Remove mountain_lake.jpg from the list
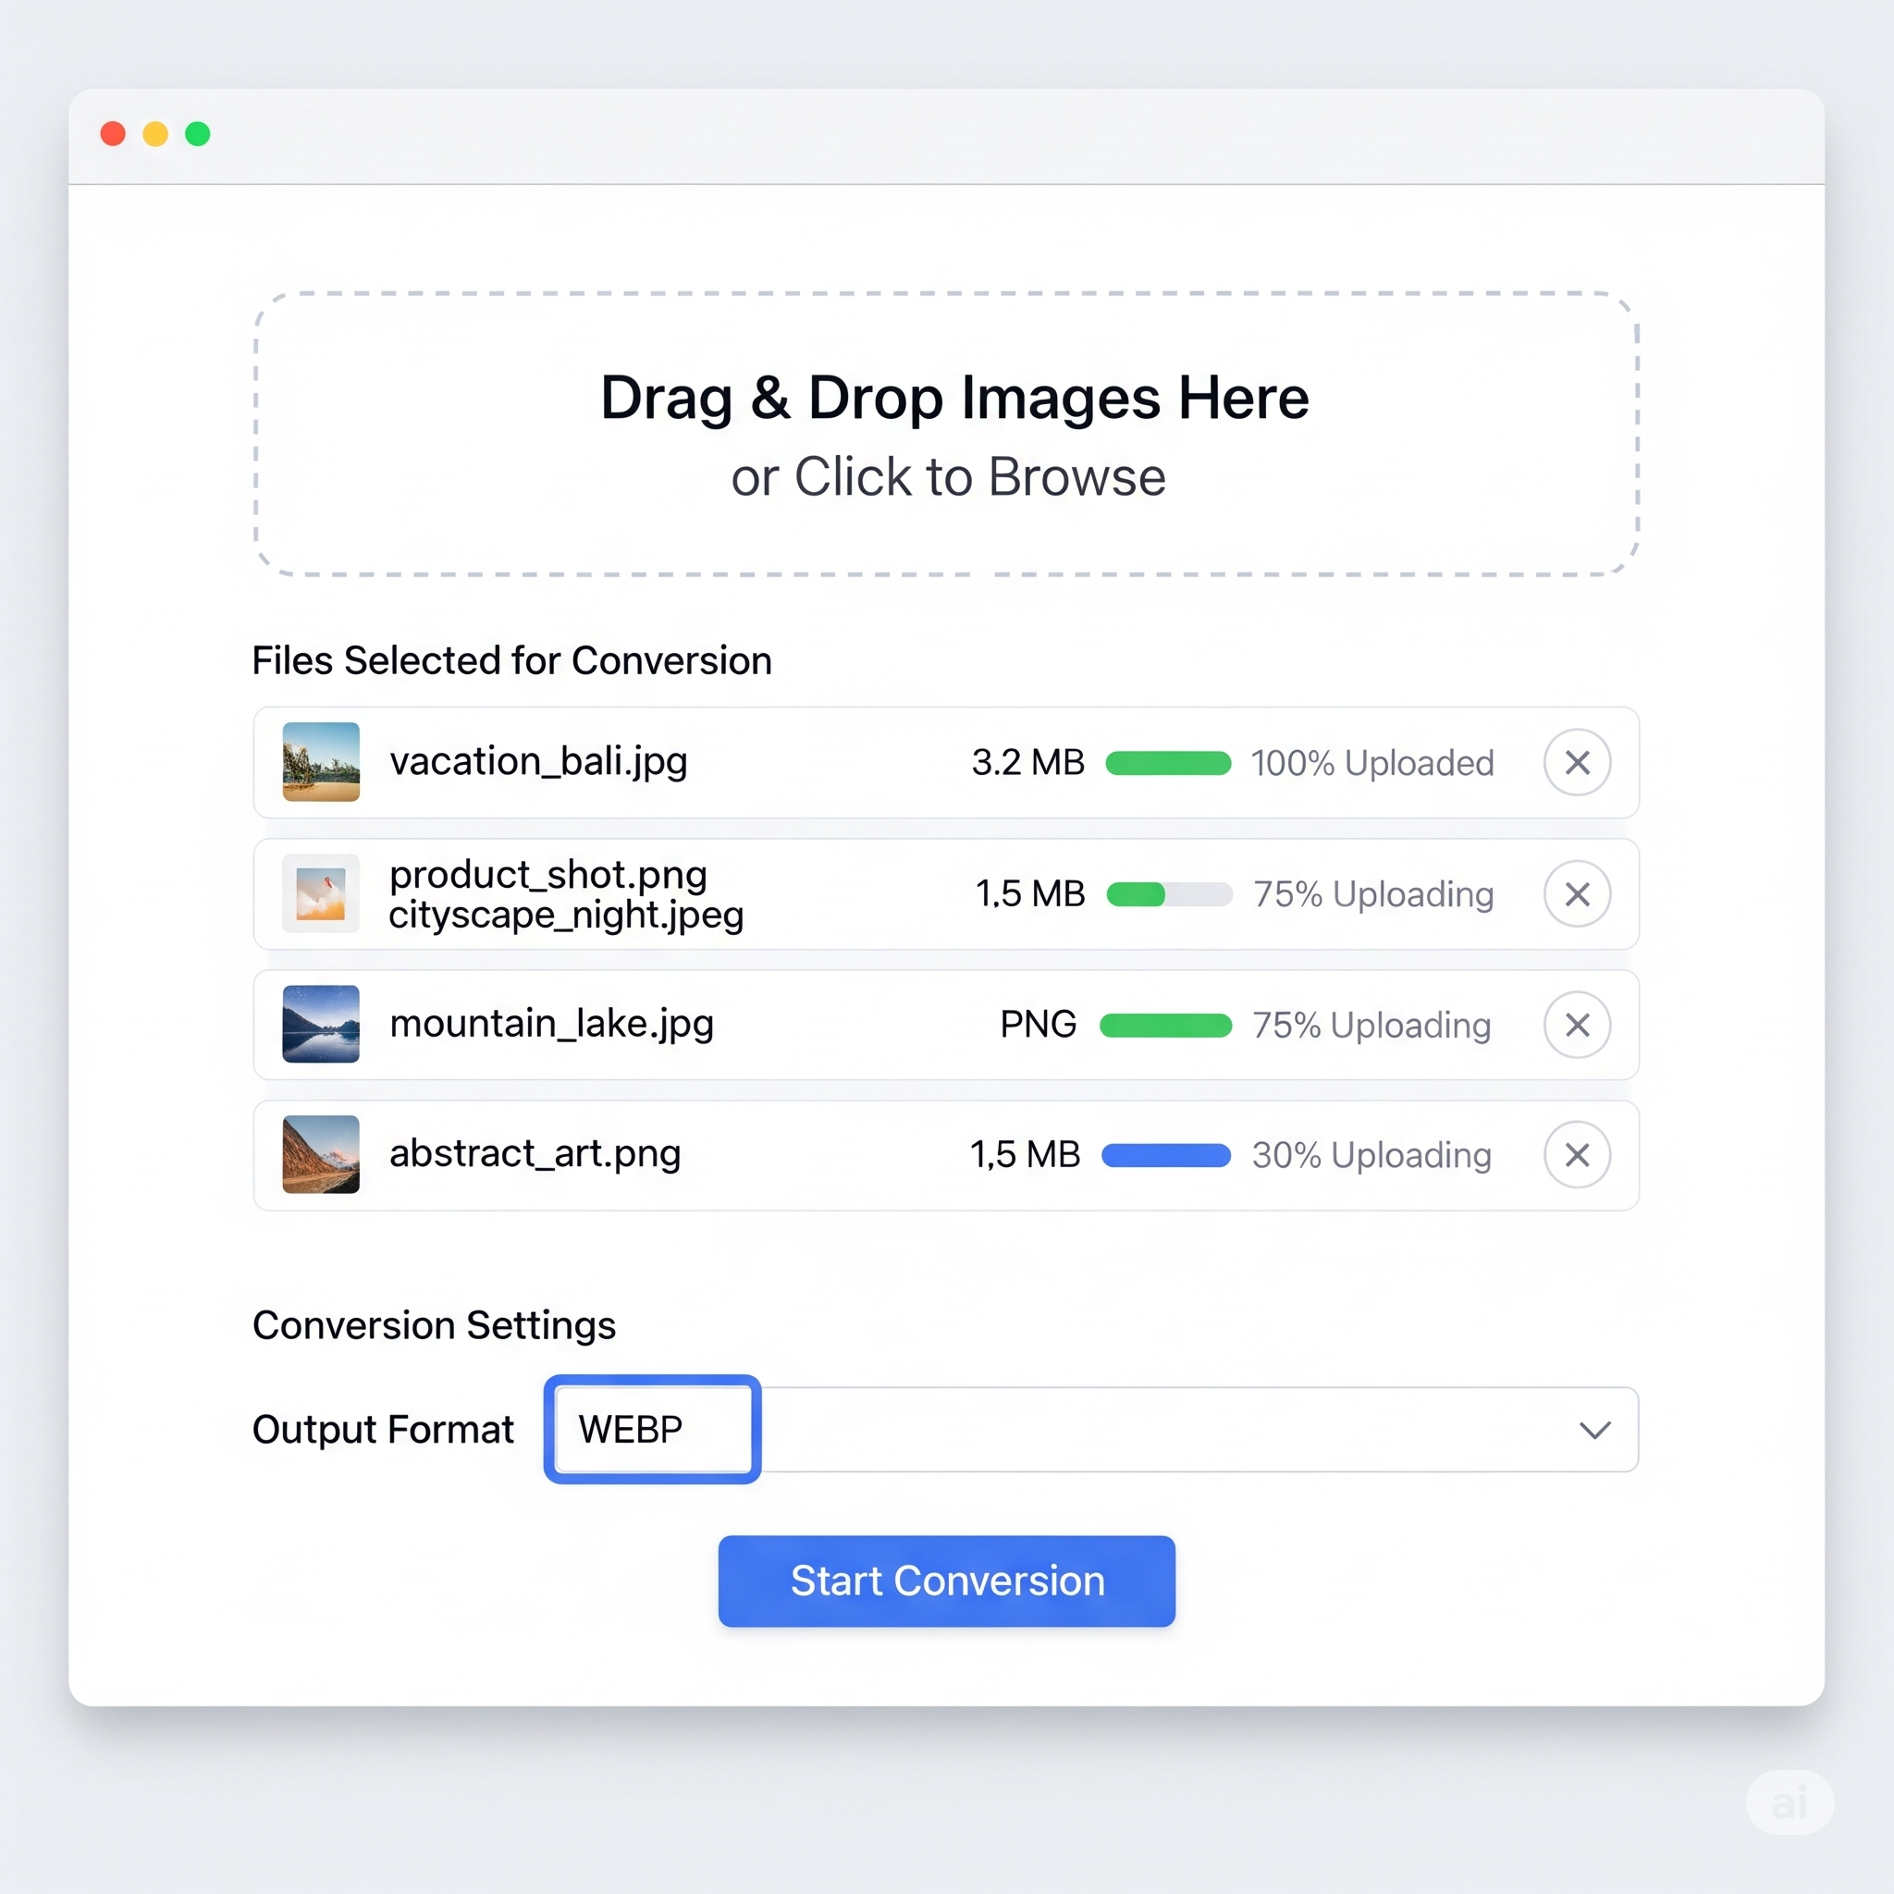This screenshot has width=1894, height=1894. (x=1577, y=1025)
